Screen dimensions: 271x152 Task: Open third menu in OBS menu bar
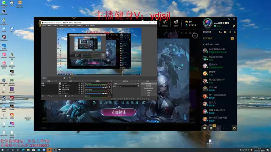(55, 26)
